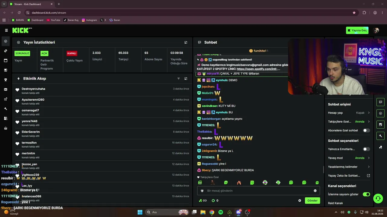This screenshot has width=387, height=217.
Task: Open the new tab plus button
Action: [59, 4]
